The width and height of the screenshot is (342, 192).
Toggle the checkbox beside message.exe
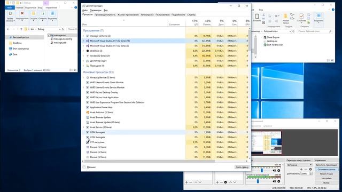pos(49,35)
